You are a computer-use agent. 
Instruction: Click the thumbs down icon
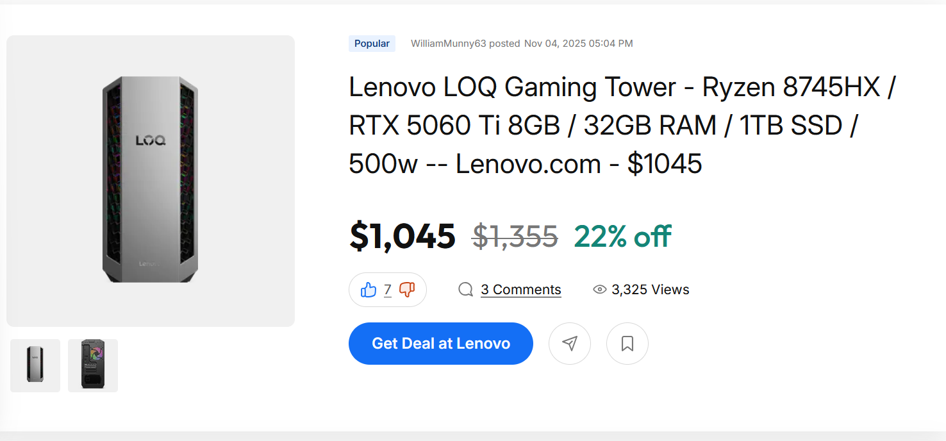[407, 290]
